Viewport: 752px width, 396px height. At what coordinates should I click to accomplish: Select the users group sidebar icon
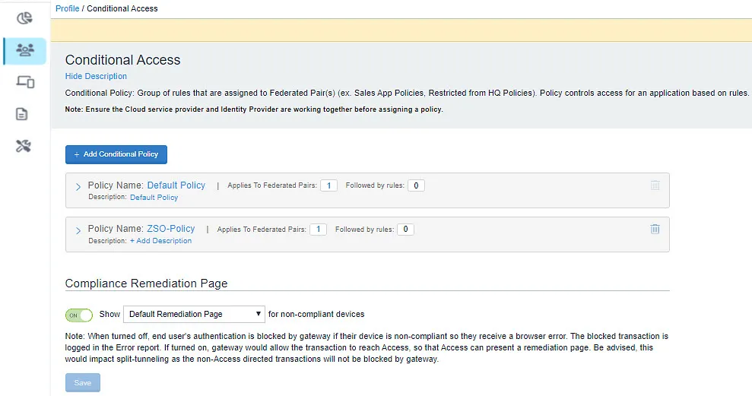[x=25, y=50]
